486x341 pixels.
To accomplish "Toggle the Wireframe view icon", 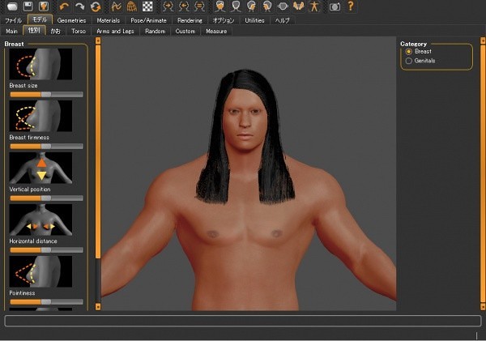I will pyautogui.click(x=131, y=6).
